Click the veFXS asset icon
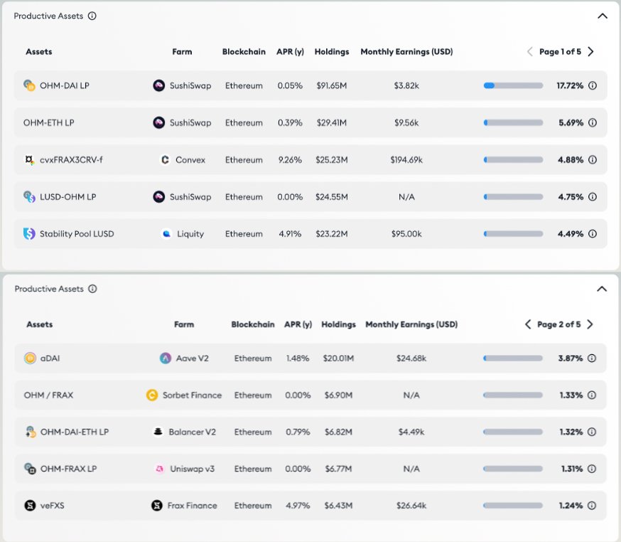 (30, 506)
